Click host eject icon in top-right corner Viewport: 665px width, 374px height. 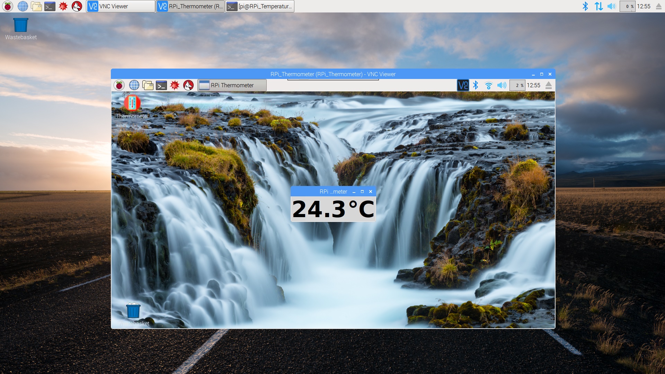coord(659,6)
